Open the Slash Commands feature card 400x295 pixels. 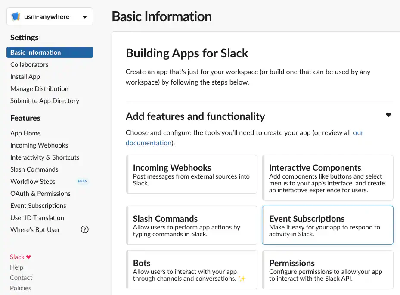pyautogui.click(x=192, y=225)
